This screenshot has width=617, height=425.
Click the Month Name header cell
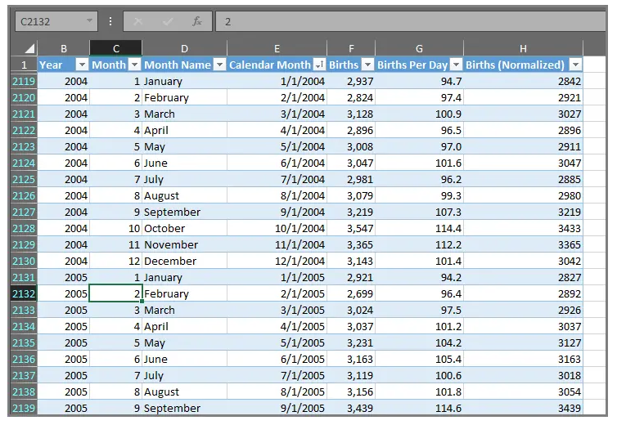185,65
